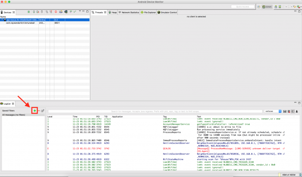The image size is (302, 177).
Task: Click the Clear Log icon
Action: click(x=289, y=111)
